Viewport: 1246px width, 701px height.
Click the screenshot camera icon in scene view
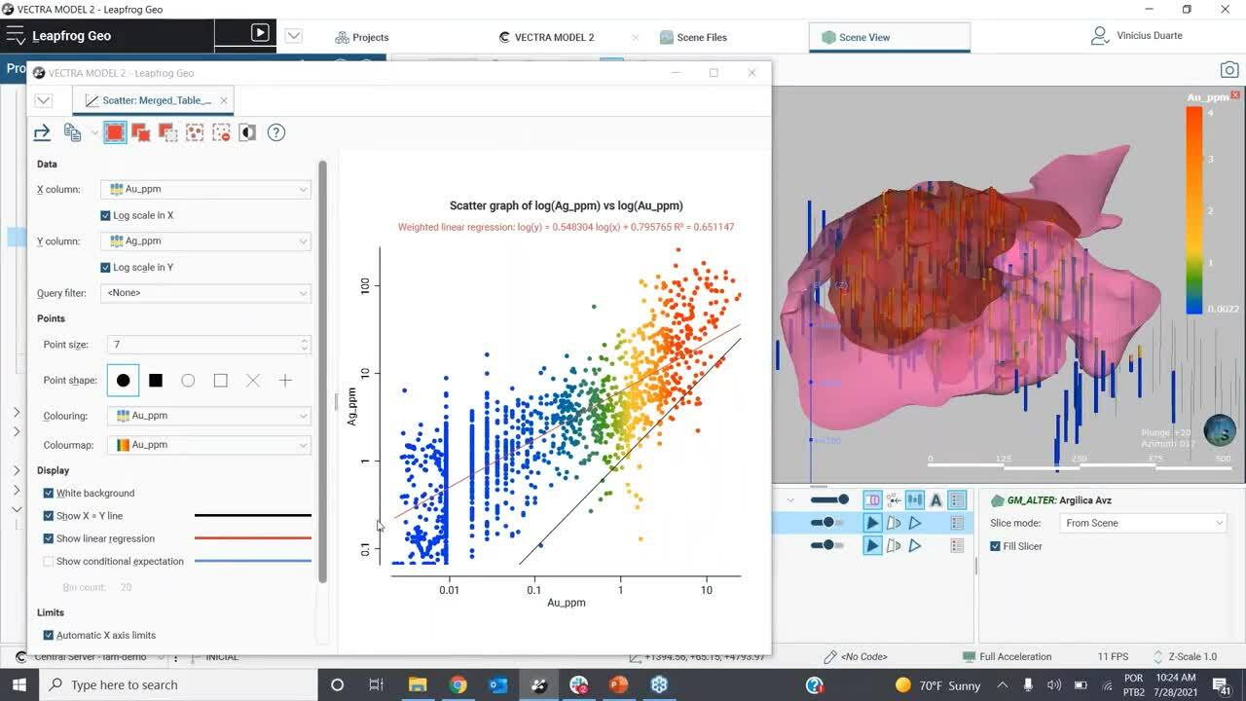tap(1229, 70)
